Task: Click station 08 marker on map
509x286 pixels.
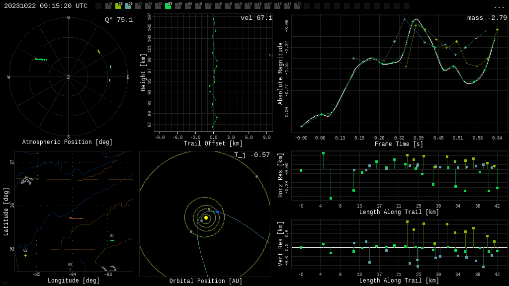Action: coord(70,269)
